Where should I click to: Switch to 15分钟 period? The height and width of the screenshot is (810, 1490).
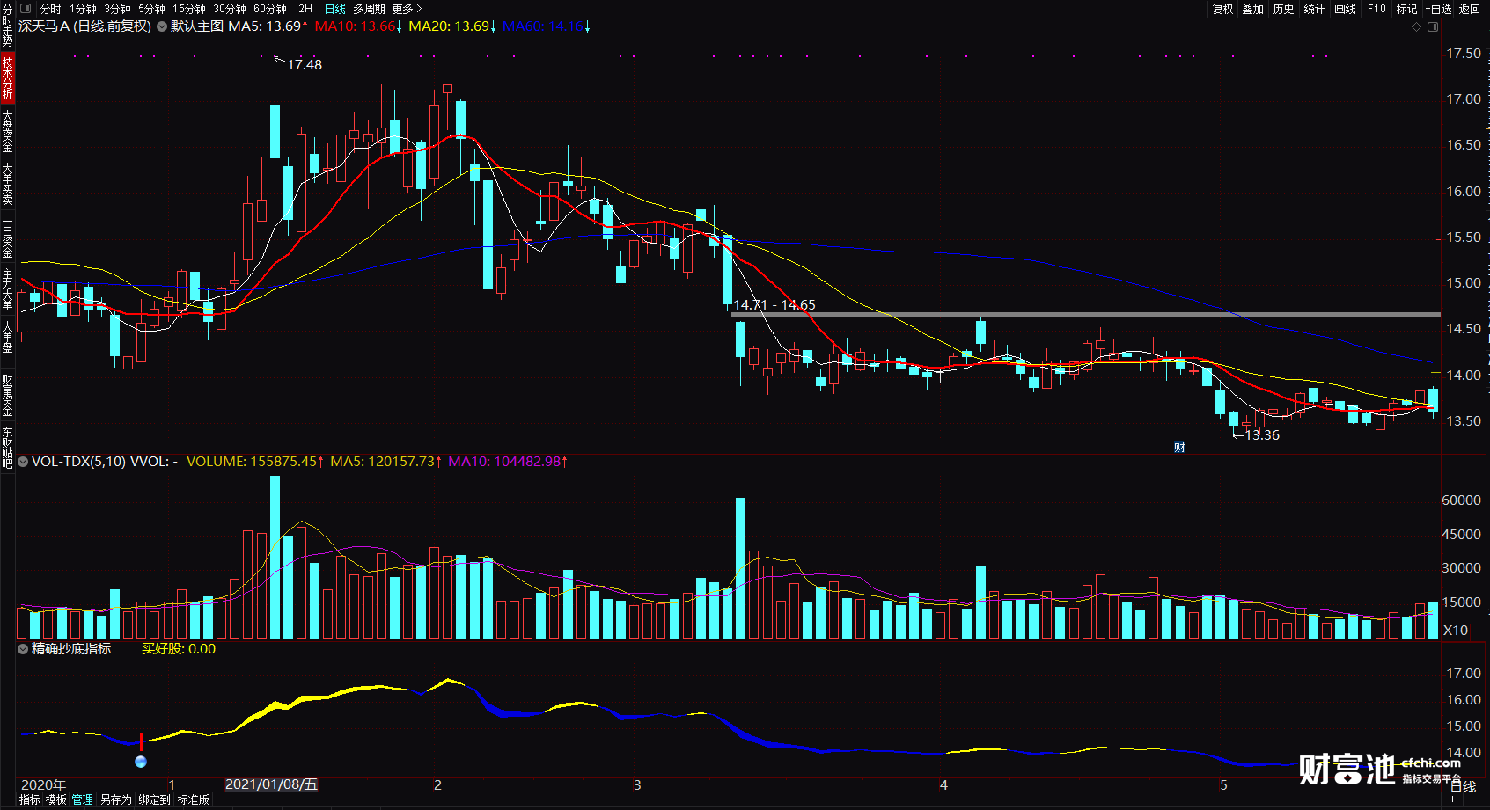coord(189,9)
